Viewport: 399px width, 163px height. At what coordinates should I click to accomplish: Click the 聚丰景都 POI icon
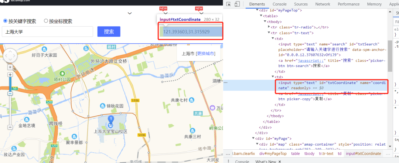(74, 136)
